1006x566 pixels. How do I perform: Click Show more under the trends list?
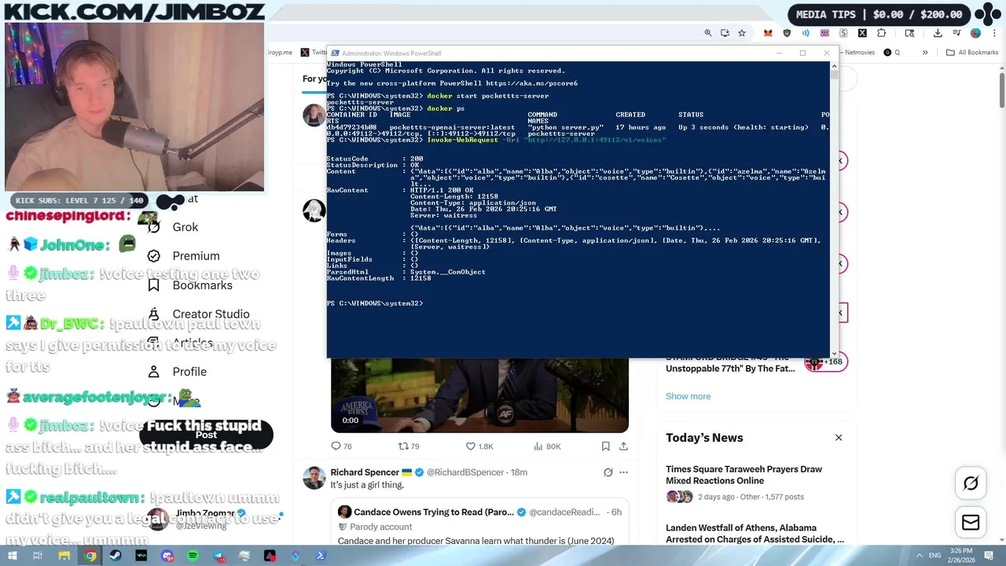tap(688, 396)
